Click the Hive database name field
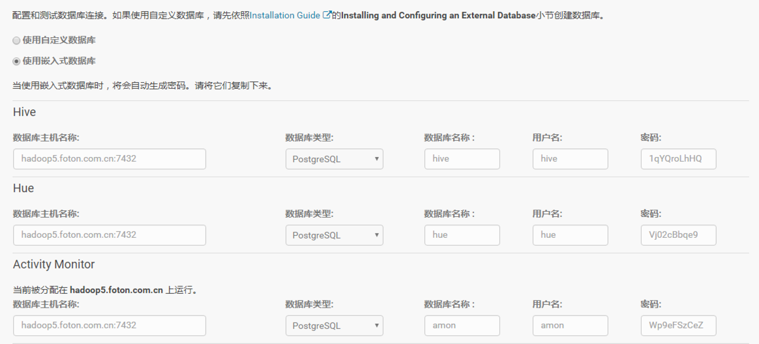 pos(462,159)
